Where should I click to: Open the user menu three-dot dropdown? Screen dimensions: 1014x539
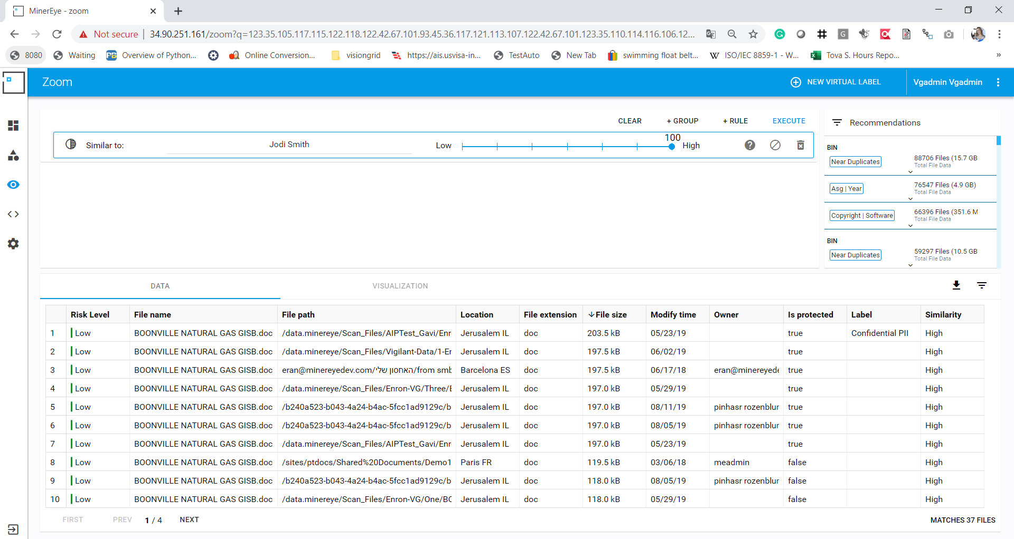coord(998,82)
